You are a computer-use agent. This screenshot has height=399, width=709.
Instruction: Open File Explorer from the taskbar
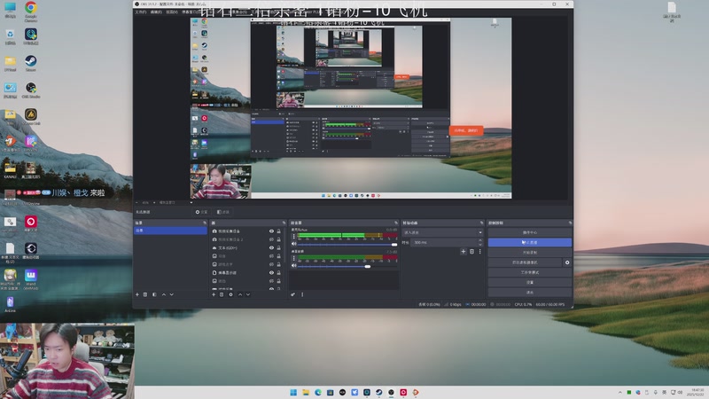tap(306, 392)
